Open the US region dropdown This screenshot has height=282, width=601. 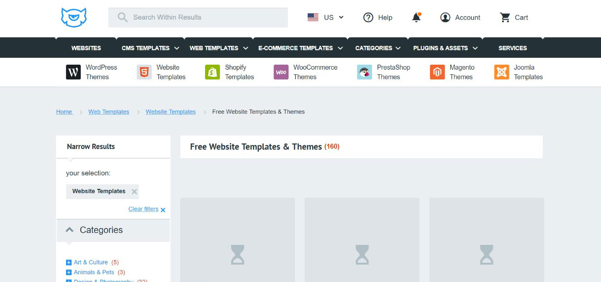[326, 17]
